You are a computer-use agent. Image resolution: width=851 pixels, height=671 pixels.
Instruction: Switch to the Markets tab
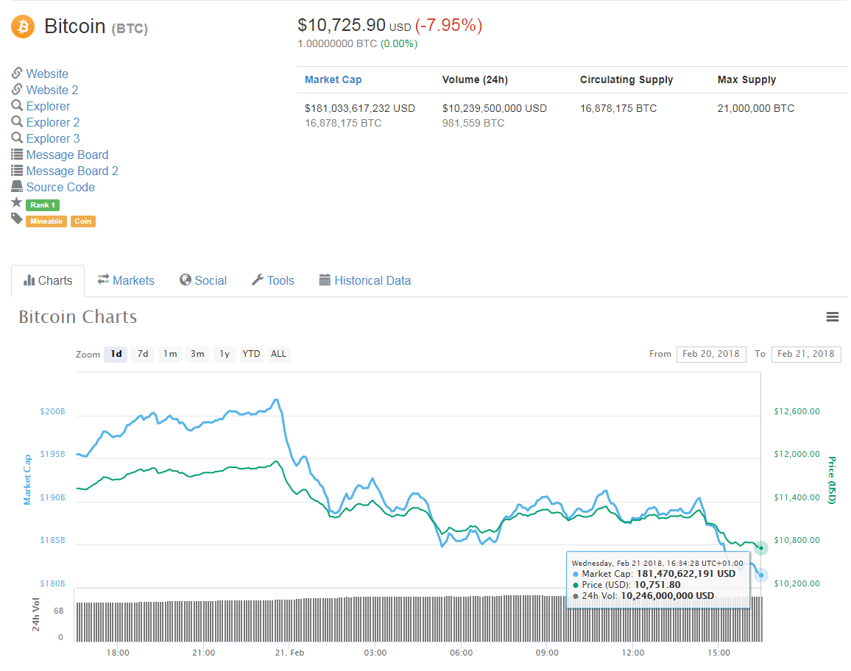point(126,280)
